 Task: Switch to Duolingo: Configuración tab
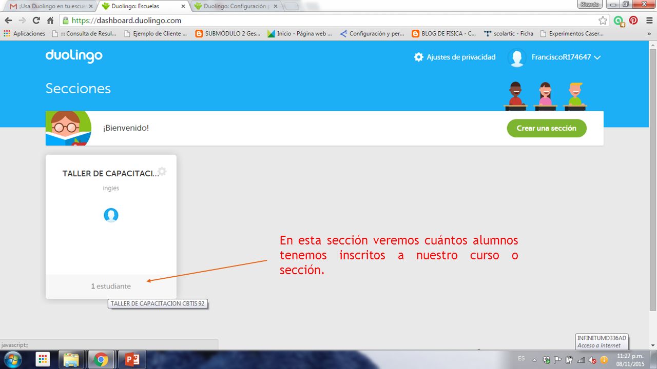(x=236, y=6)
